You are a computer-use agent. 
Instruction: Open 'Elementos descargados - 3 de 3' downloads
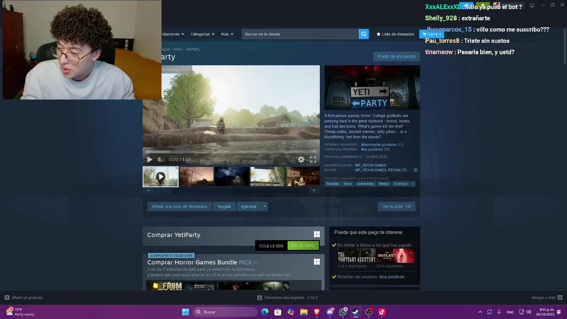[x=287, y=298]
